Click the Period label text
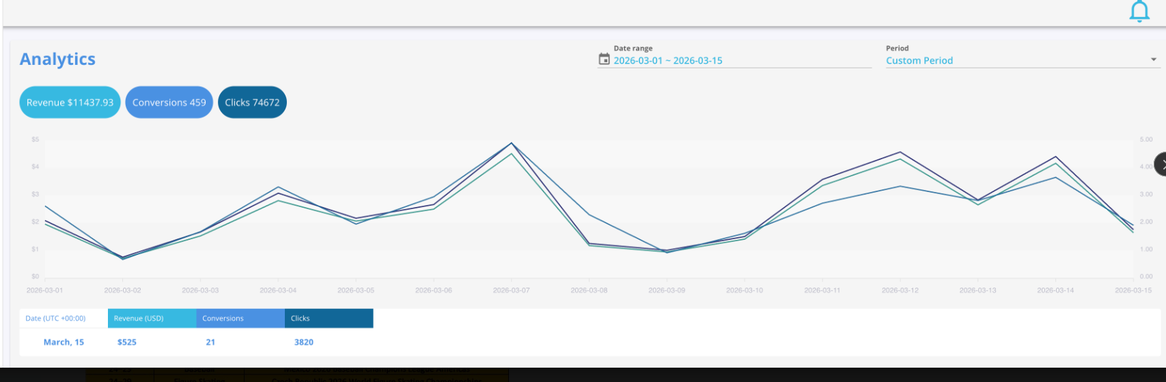Viewport: 1166px width, 382px height. click(898, 49)
